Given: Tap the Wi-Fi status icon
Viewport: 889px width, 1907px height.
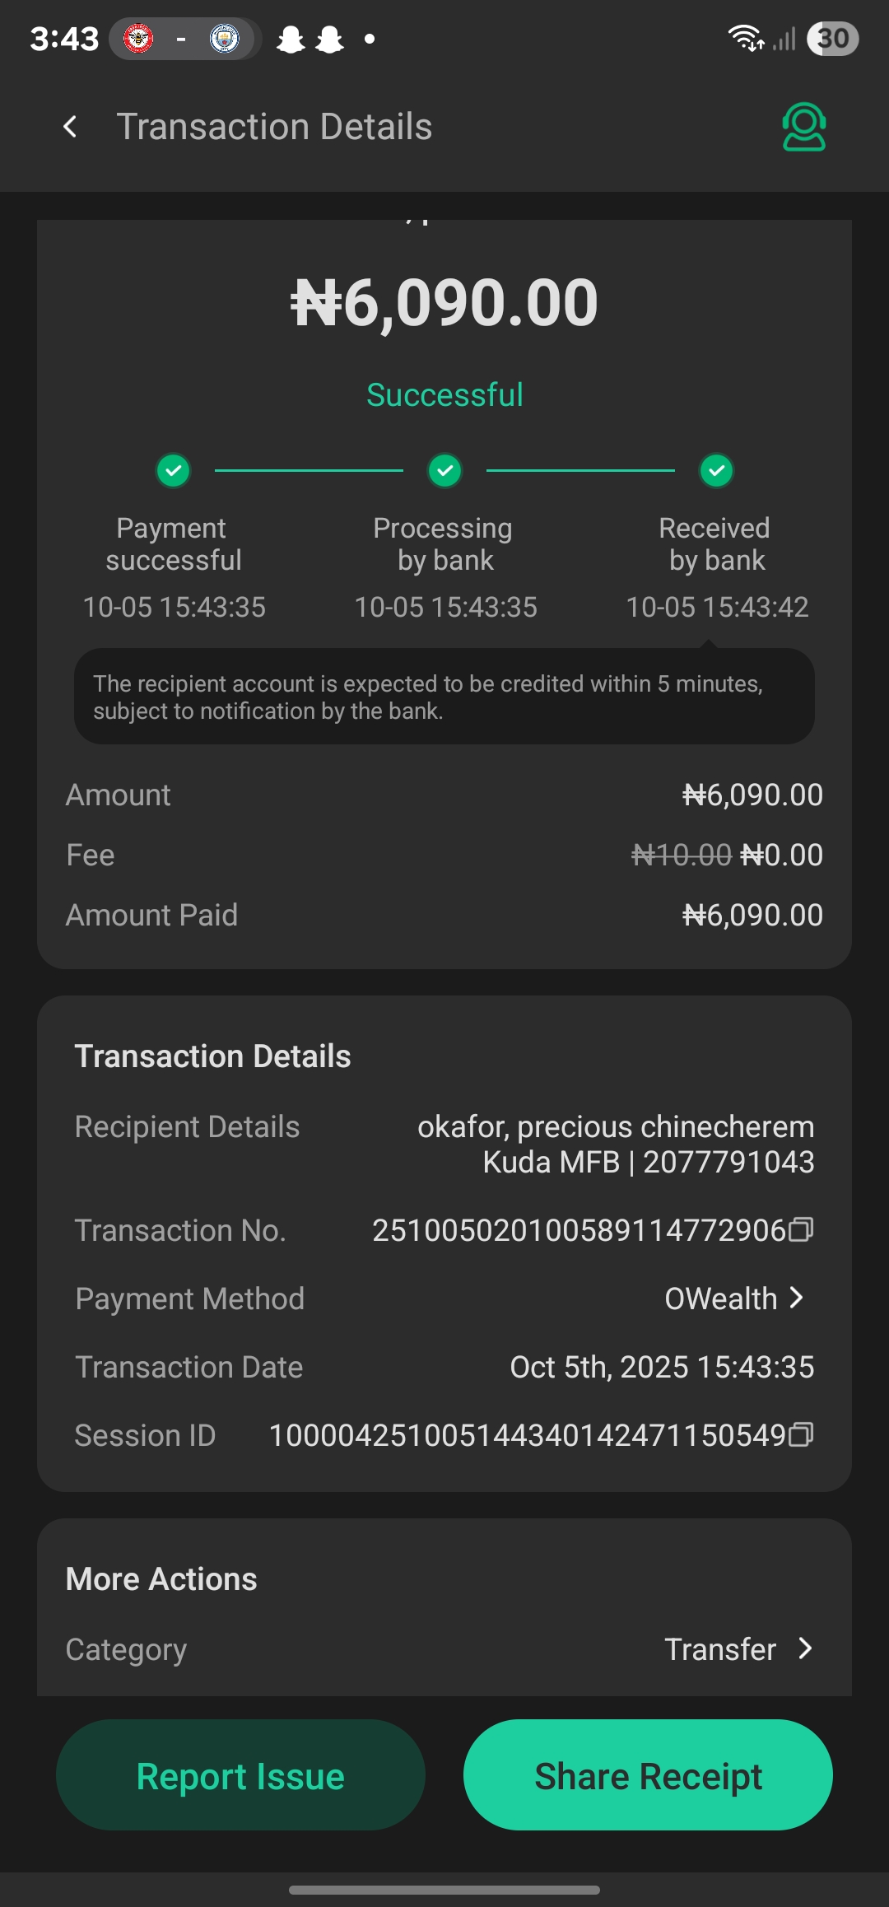Looking at the screenshot, I should (x=746, y=38).
